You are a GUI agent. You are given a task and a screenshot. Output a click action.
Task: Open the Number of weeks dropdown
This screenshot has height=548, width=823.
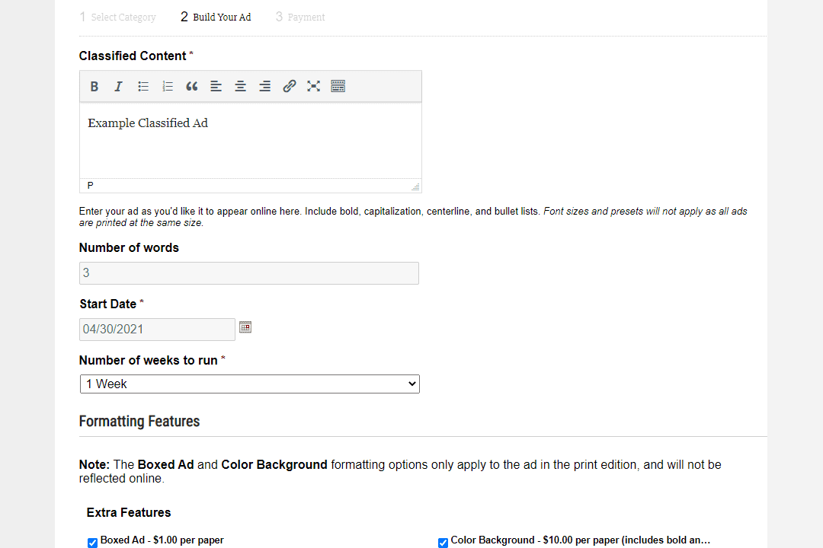pos(250,384)
